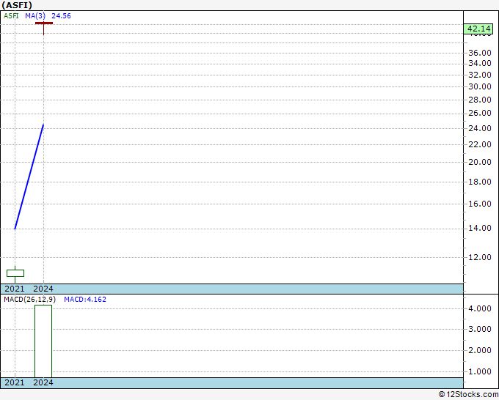The height and width of the screenshot is (400, 499).
Task: Select the red 2024 candlestick
Action: coord(43,24)
